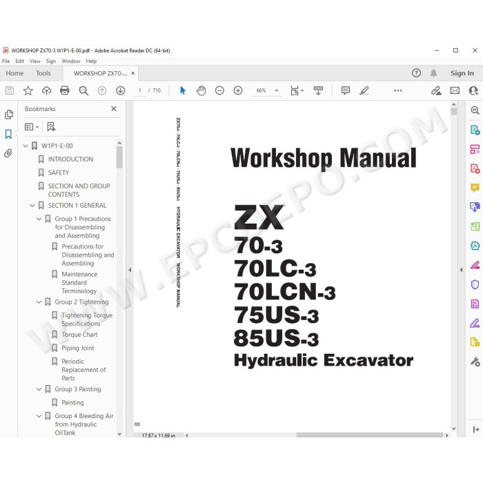The width and height of the screenshot is (483, 483).
Task: View notifications bell
Action: tap(434, 73)
